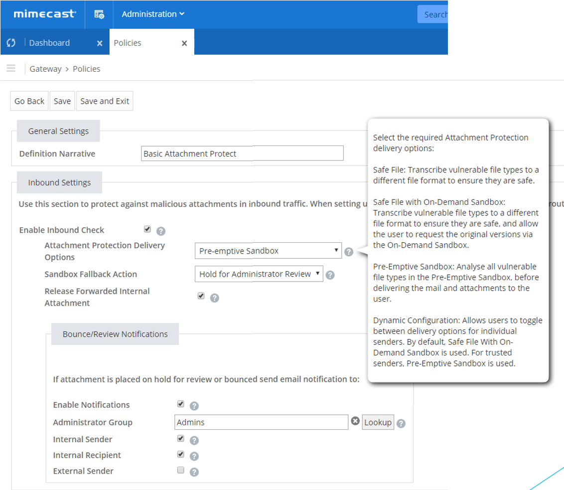Expand the Administration menu
The height and width of the screenshot is (490, 564).
(152, 14)
